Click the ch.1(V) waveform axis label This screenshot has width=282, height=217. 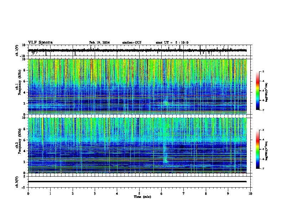[17, 50]
